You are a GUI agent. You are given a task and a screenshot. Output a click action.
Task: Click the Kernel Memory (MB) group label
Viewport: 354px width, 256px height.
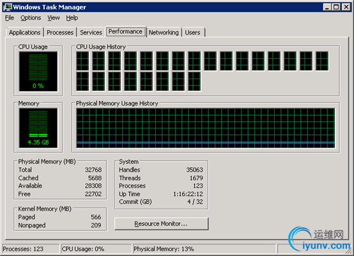pos(45,209)
